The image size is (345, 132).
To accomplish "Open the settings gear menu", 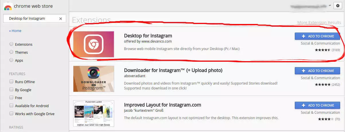I will (x=338, y=6).
